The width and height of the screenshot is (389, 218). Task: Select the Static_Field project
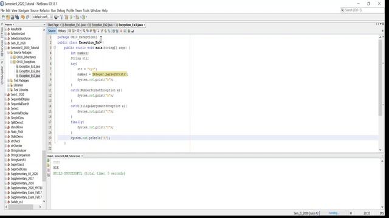click(16, 132)
